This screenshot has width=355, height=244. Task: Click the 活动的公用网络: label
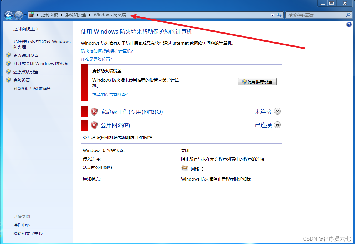tap(98, 167)
